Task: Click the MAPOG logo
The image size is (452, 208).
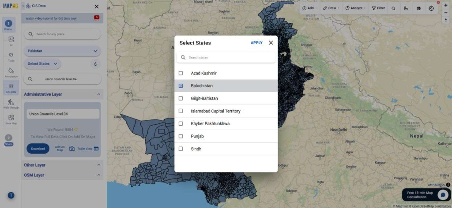Action: (x=11, y=6)
